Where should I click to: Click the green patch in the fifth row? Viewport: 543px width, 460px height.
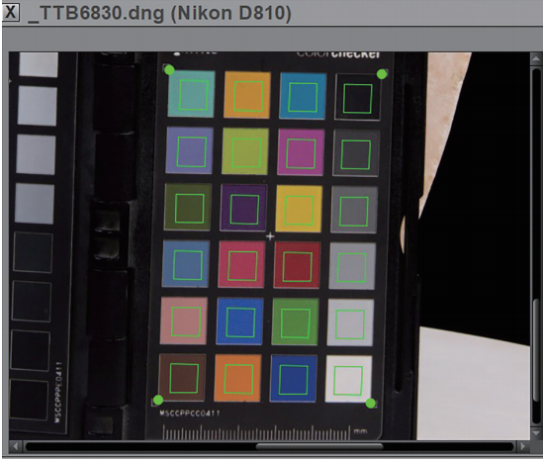tap(295, 322)
